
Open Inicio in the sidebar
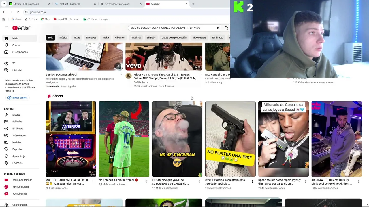20,38
